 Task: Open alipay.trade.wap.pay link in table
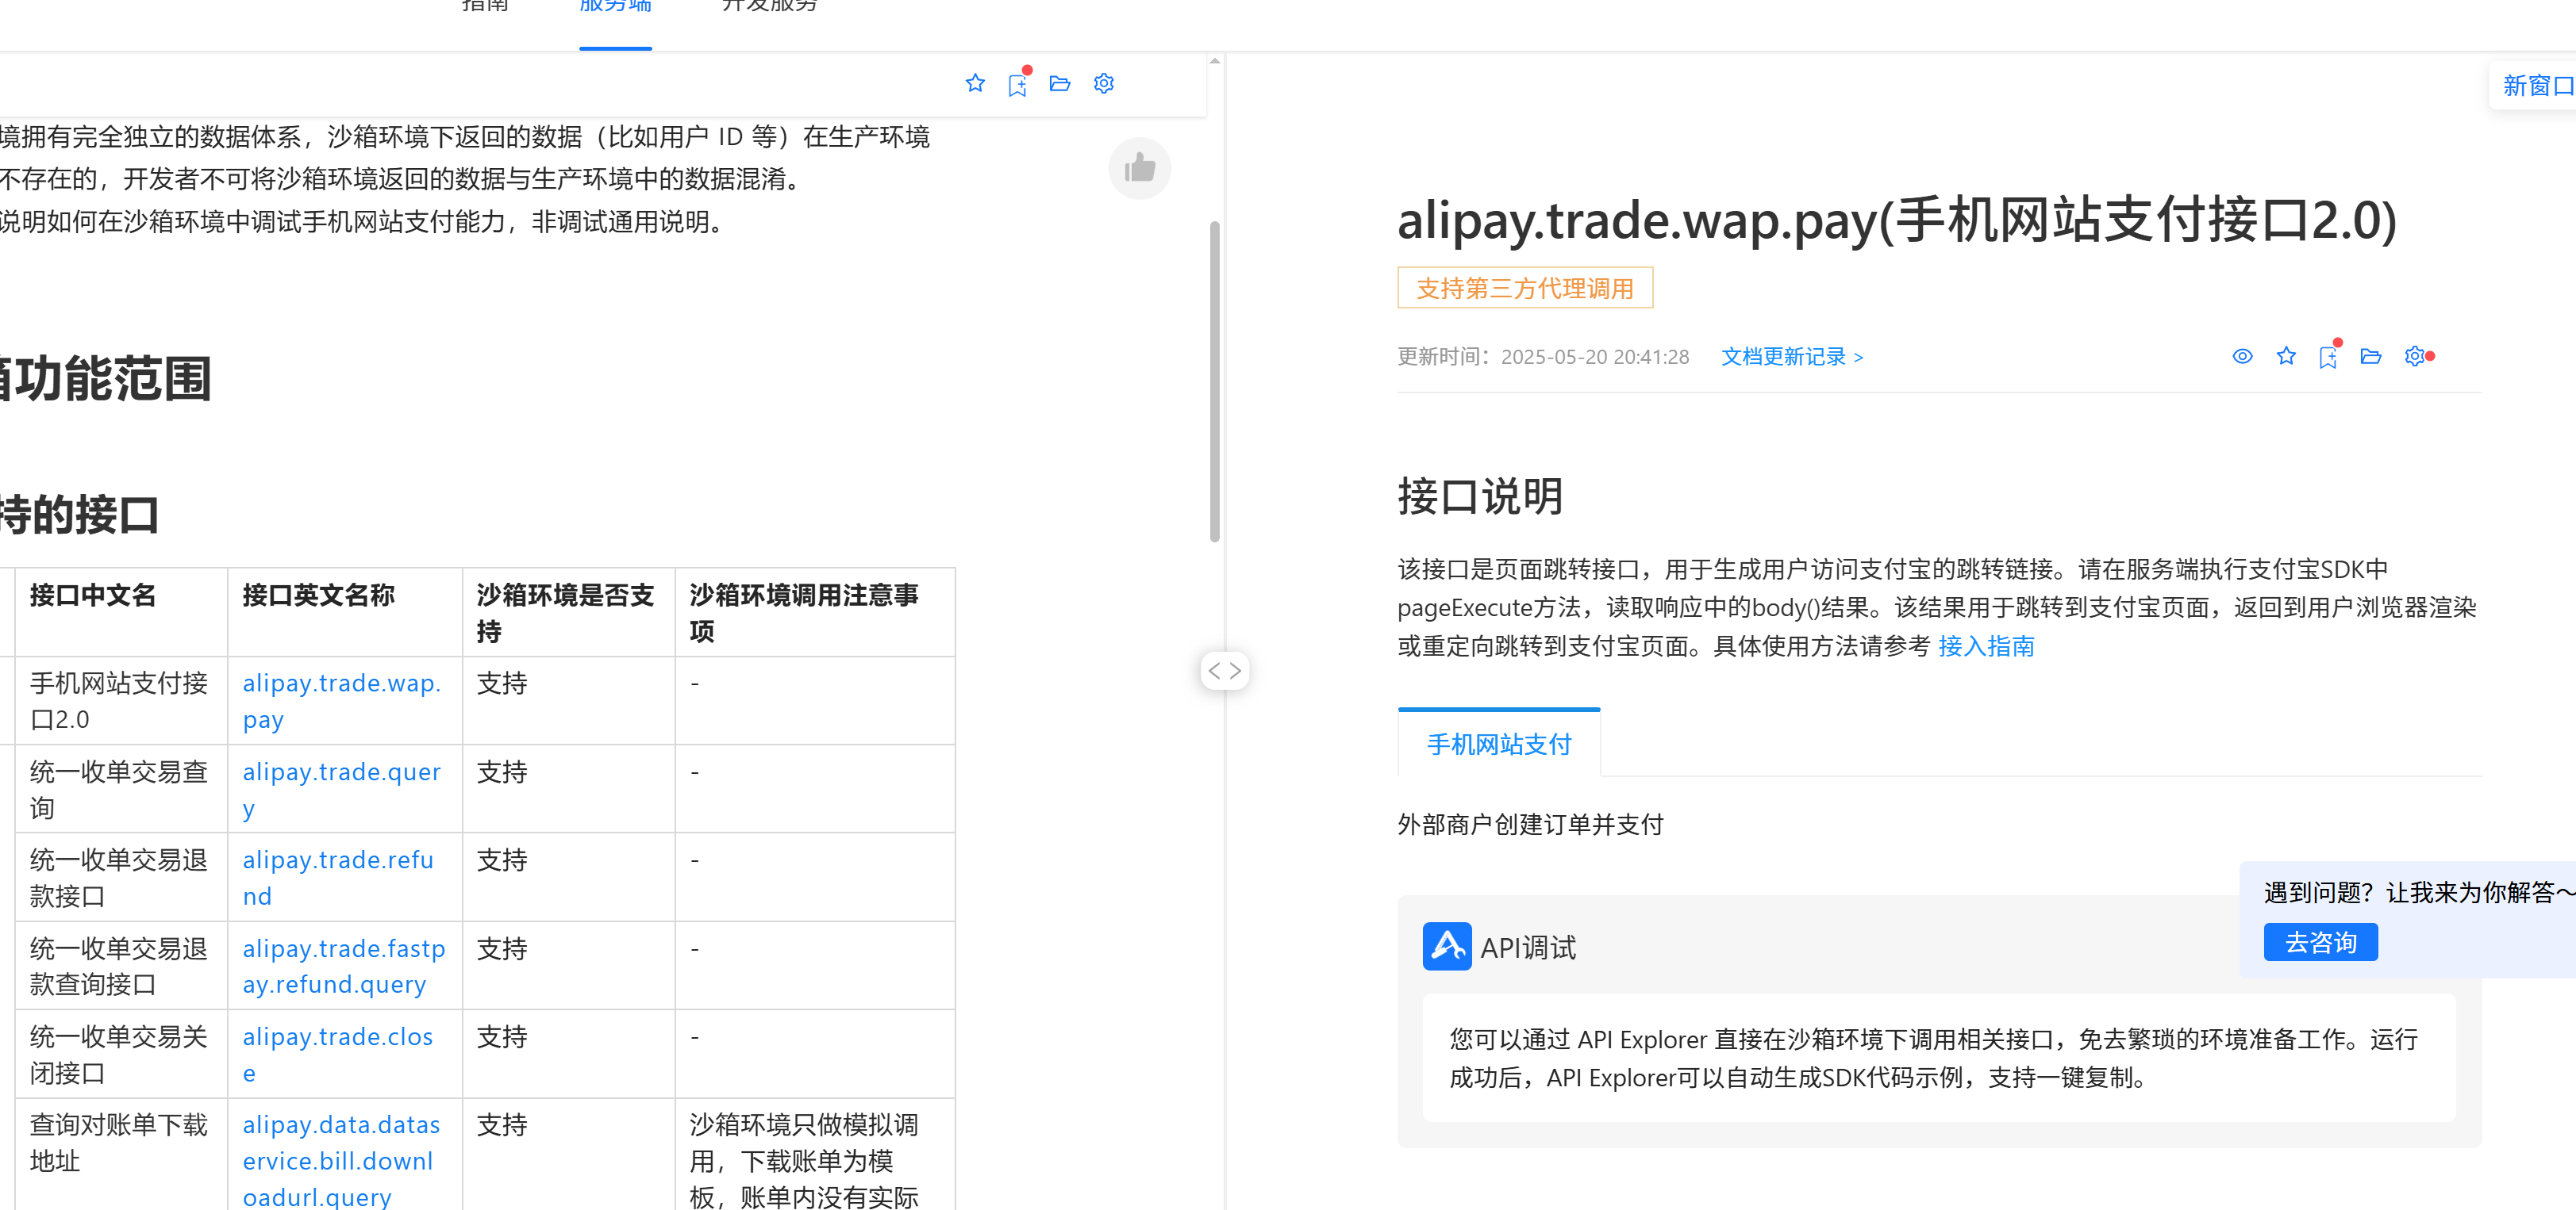[x=341, y=702]
